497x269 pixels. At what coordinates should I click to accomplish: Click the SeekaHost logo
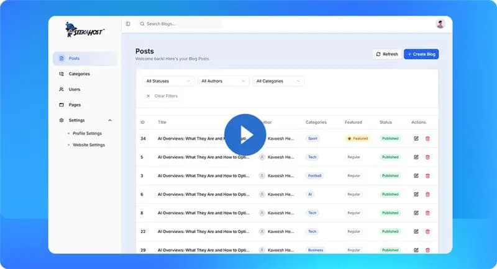[84, 30]
